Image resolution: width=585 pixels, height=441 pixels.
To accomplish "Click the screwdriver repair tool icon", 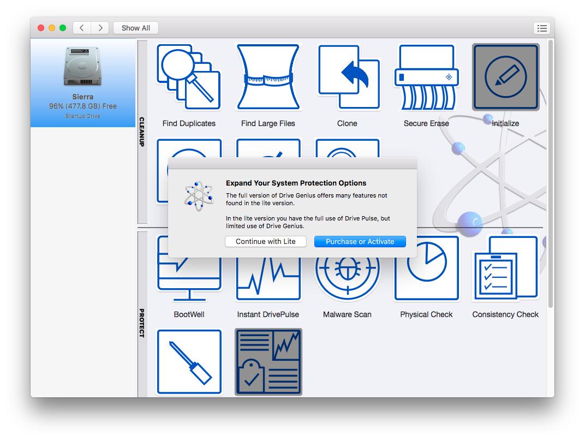I will click(189, 361).
